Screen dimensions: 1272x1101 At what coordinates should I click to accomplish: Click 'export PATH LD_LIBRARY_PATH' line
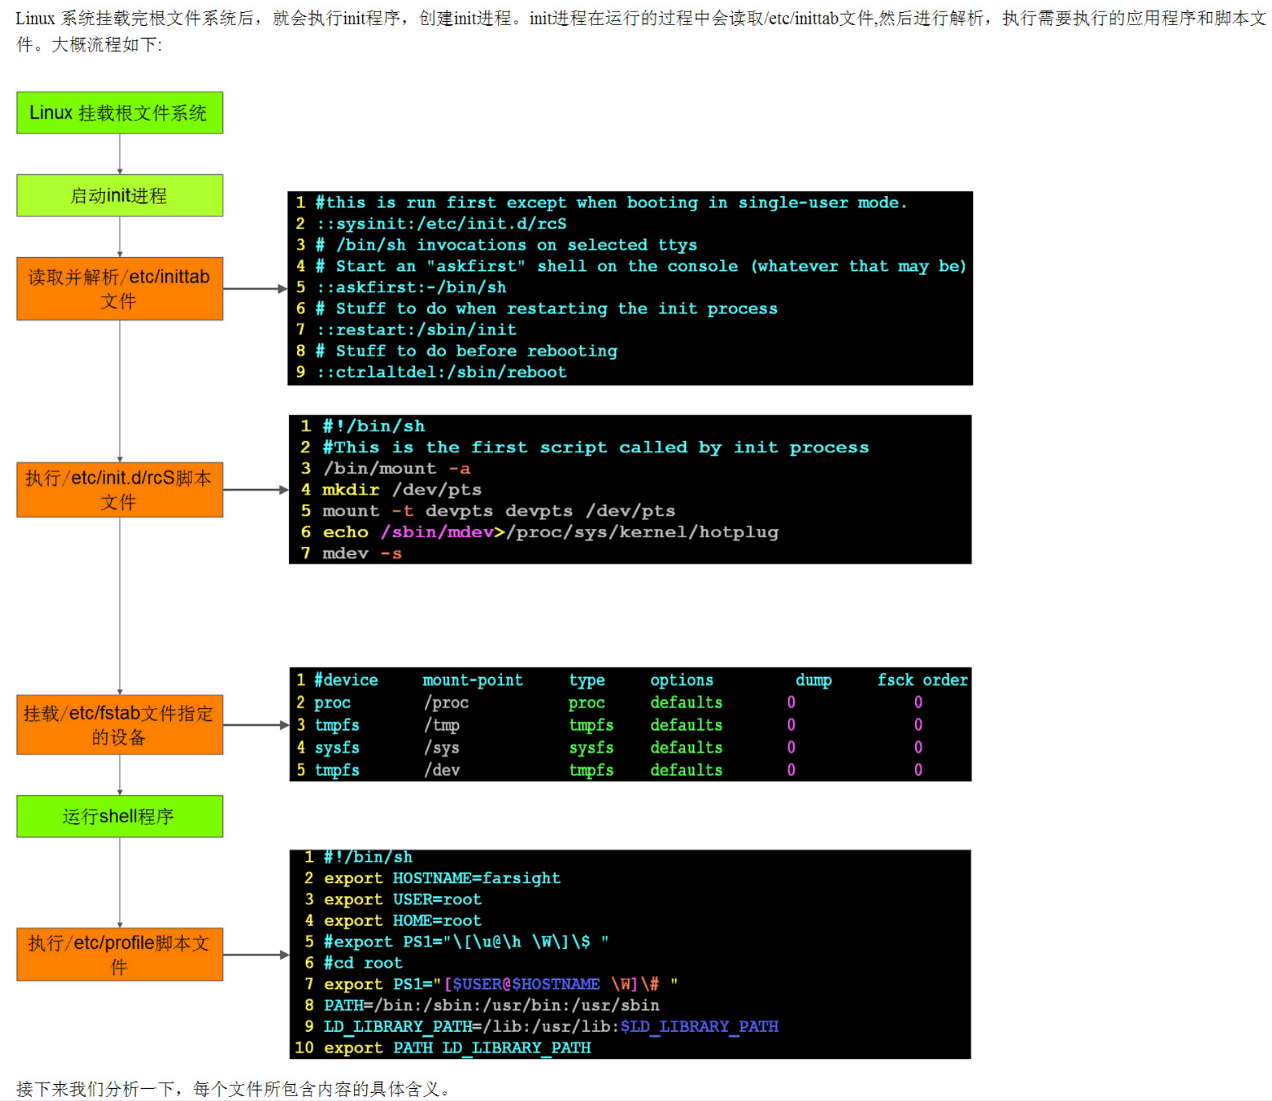tap(457, 1048)
